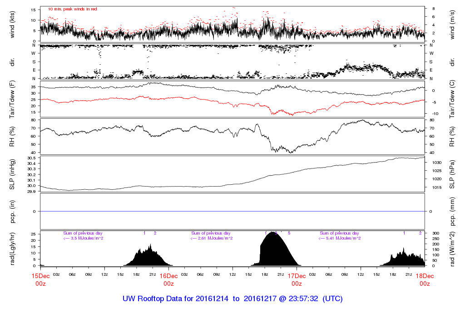The width and height of the screenshot is (465, 317).
Task: Select the 'pcp. (in)' axis label
Action: pos(12,211)
